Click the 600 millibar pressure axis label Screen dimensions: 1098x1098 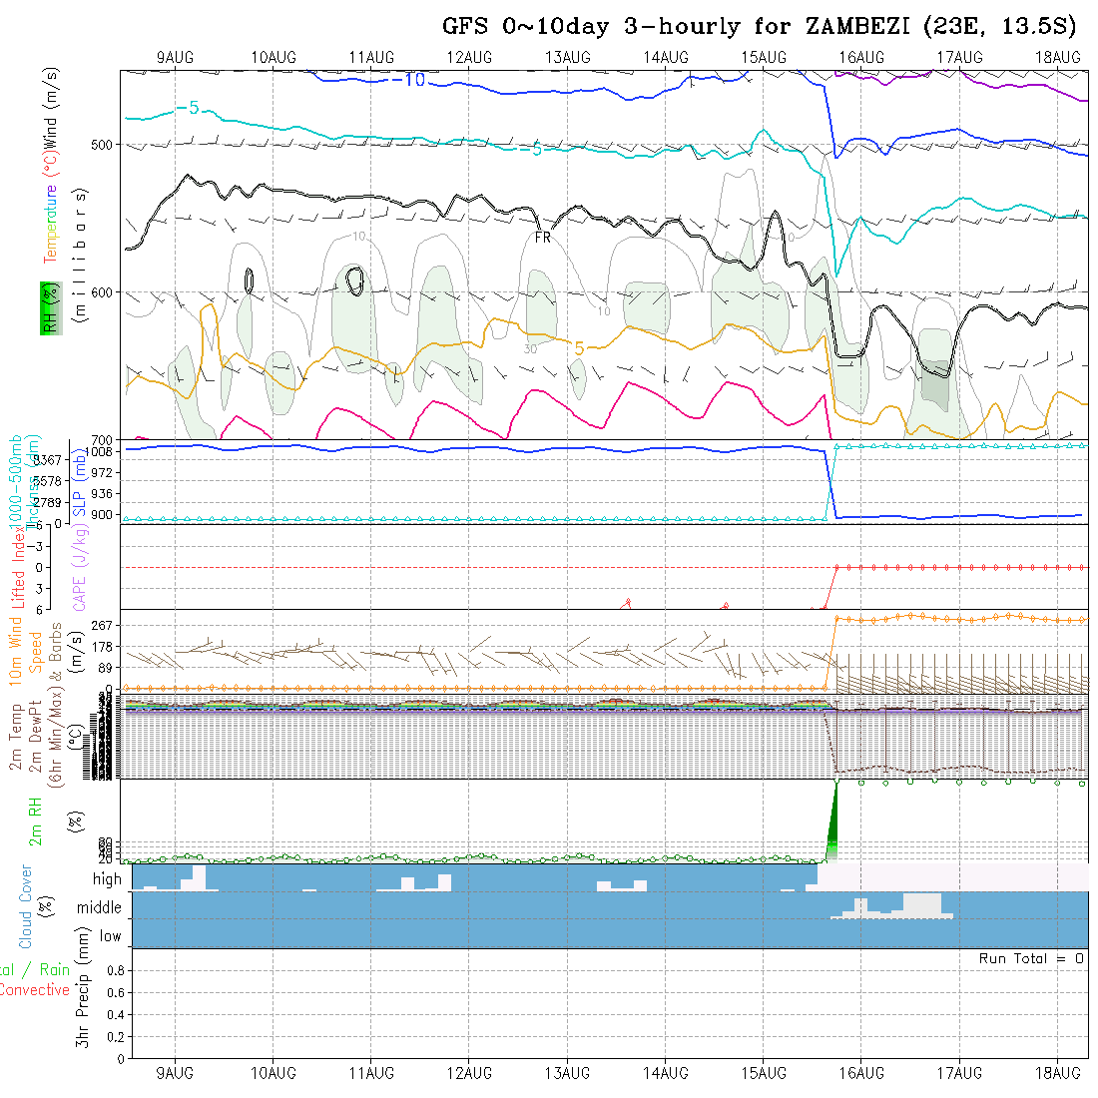point(102,292)
